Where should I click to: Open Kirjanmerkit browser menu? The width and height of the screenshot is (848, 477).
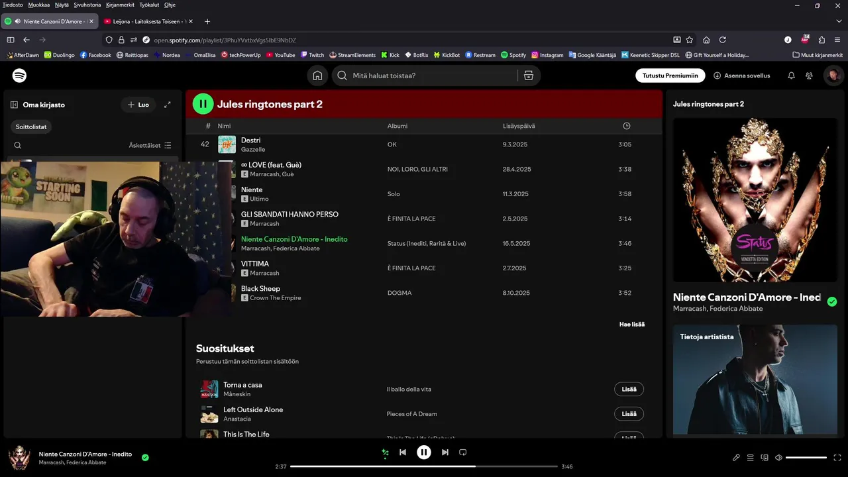click(121, 5)
